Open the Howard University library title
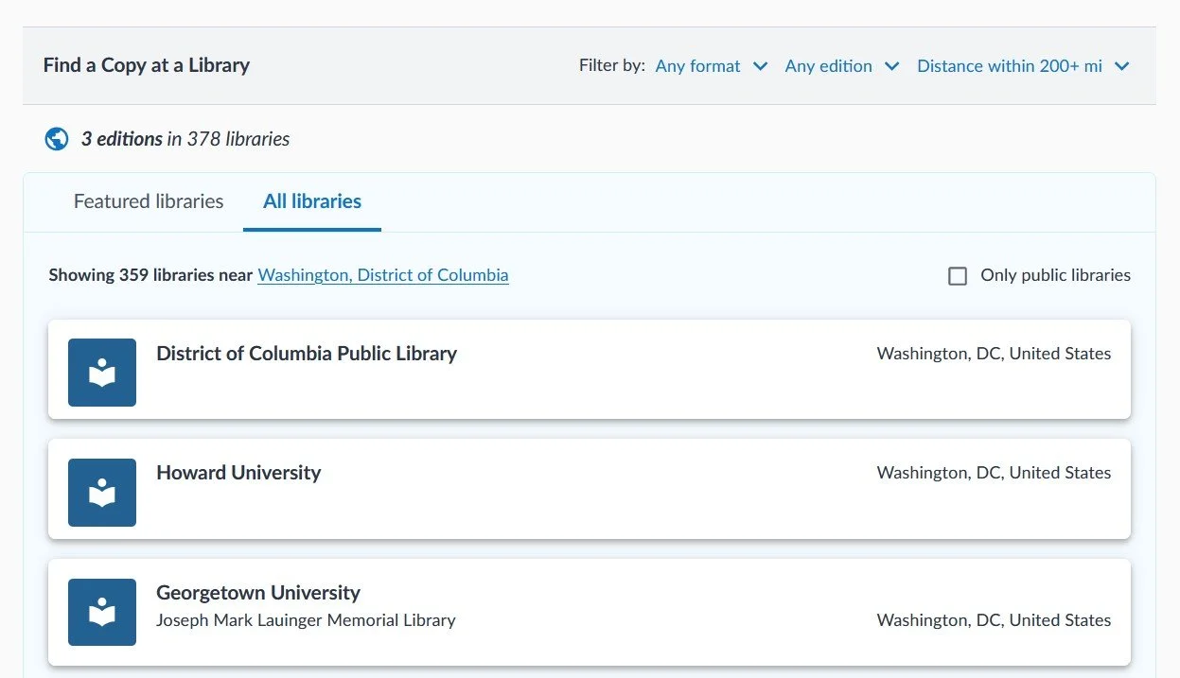The width and height of the screenshot is (1180, 678). pos(238,473)
